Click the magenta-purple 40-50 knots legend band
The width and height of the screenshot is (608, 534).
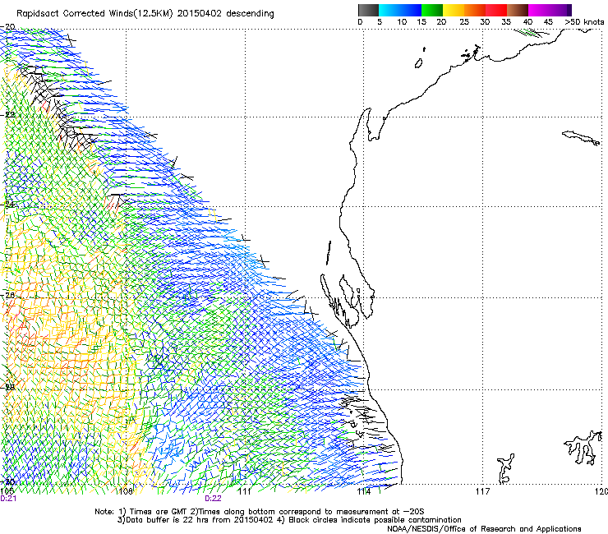[550, 10]
